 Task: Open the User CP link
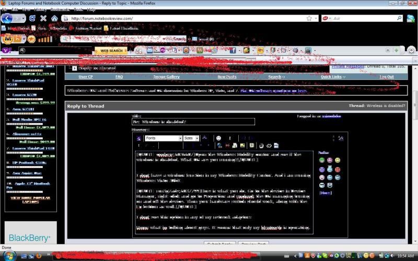coord(86,77)
